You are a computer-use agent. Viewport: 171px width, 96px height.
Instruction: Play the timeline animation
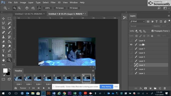(44, 88)
